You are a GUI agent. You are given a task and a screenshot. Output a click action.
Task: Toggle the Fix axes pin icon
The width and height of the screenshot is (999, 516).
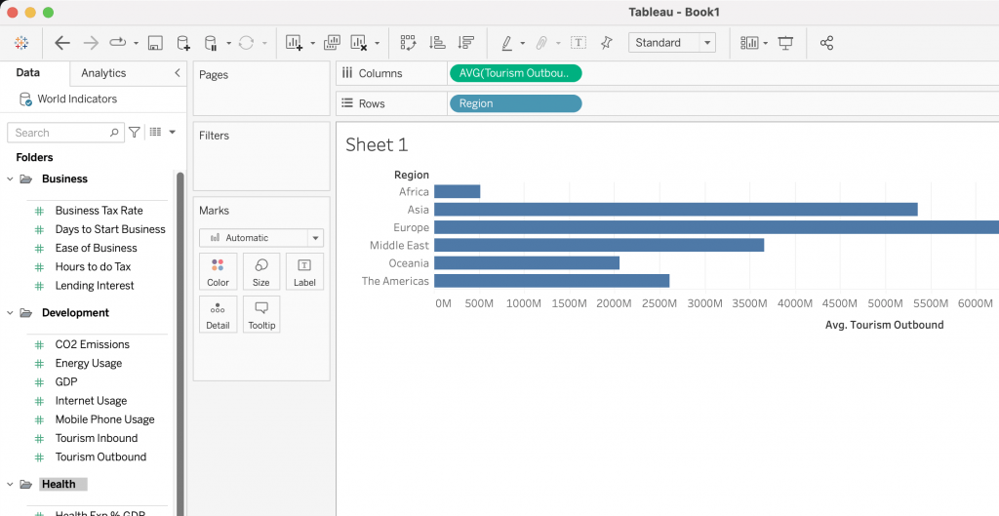(x=607, y=43)
